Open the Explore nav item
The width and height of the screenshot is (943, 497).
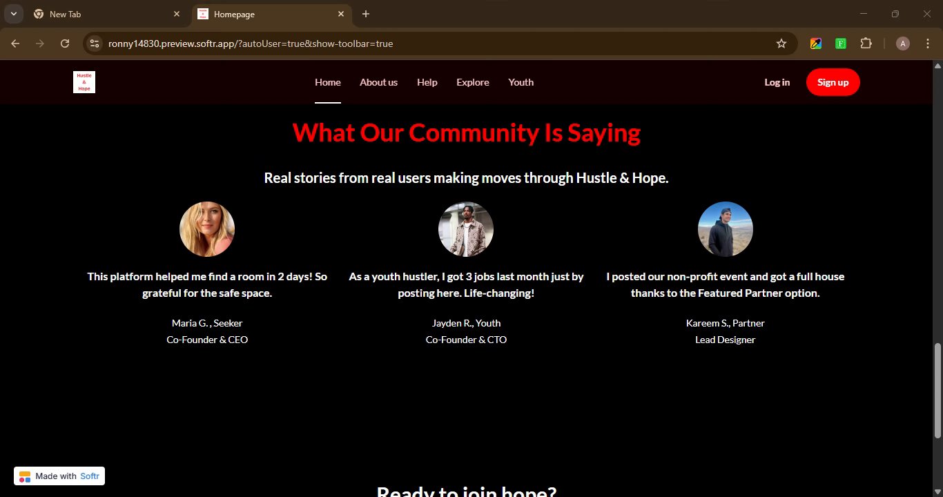[x=473, y=82]
